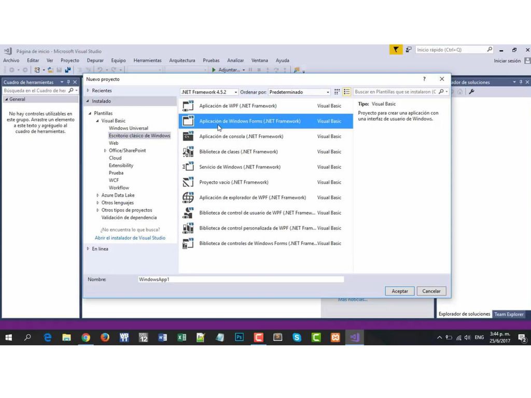The width and height of the screenshot is (531, 398).
Task: Click the Más noticias link behind dialog
Action: [x=353, y=300]
